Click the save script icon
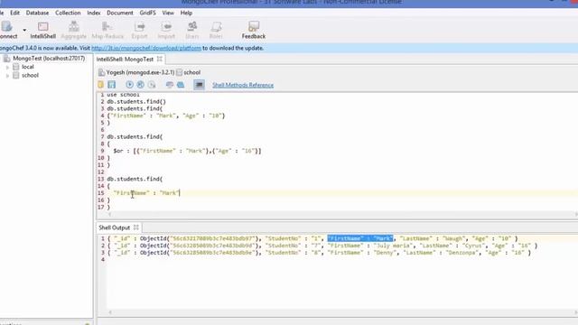Screen dimensions: 578x325 coord(112,85)
